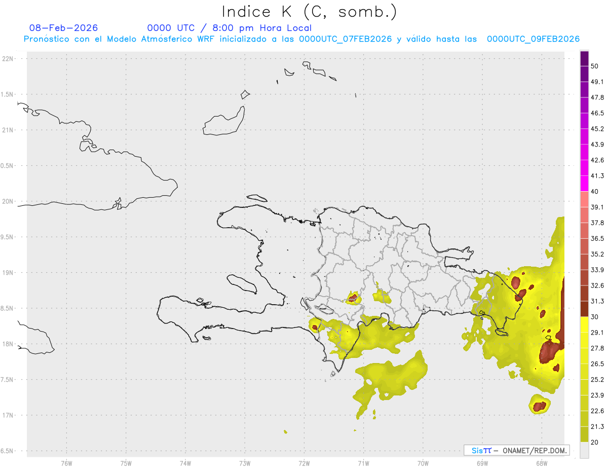Pick the bright yellow swatch between 29.1 and 30
The width and height of the screenshot is (608, 470).
coord(584,325)
